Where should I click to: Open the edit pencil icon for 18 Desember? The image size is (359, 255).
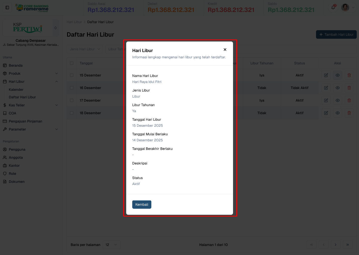326,113
